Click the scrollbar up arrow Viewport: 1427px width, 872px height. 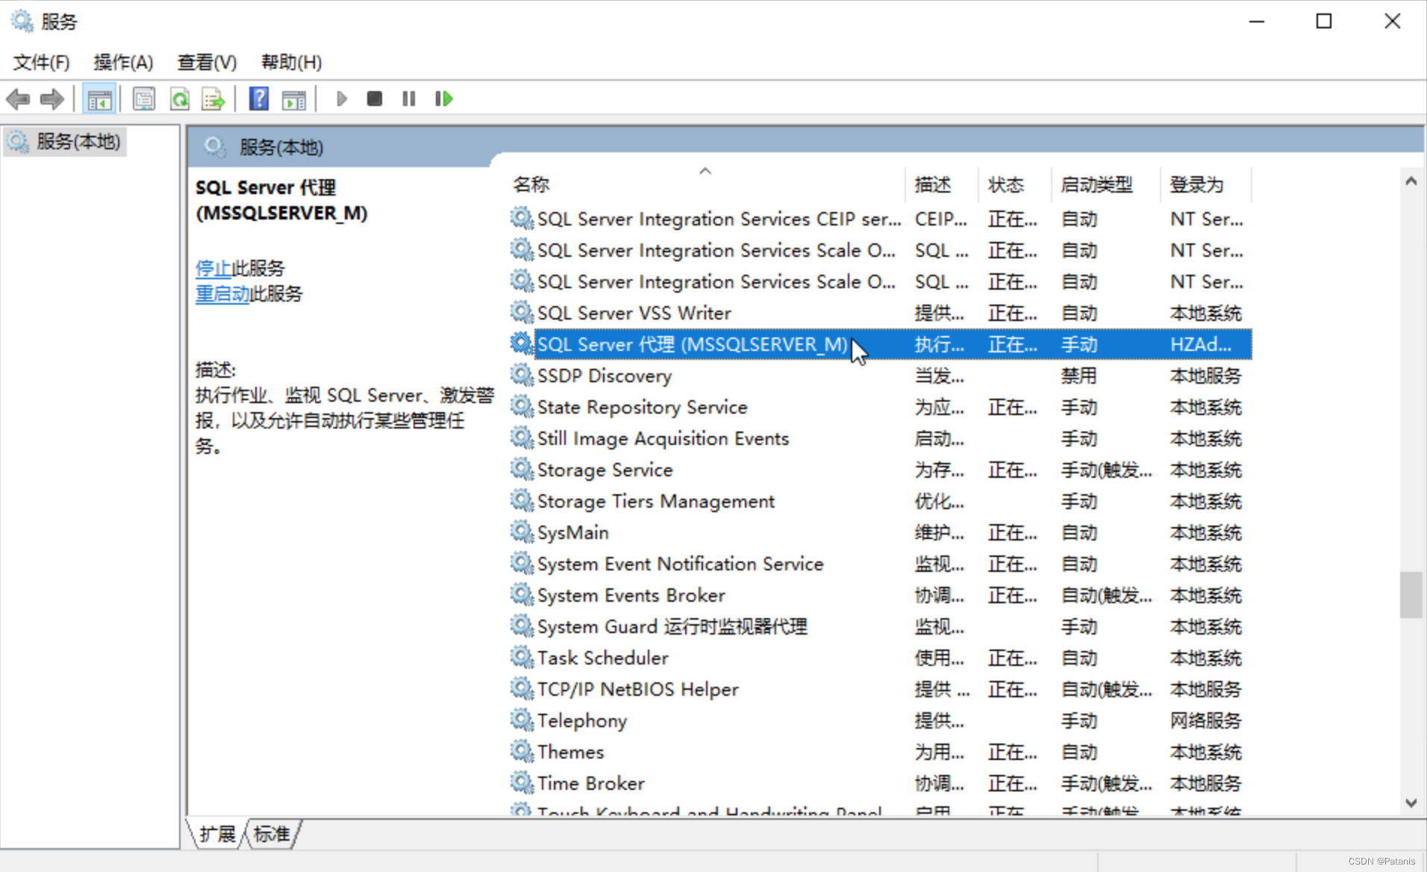pyautogui.click(x=1411, y=181)
